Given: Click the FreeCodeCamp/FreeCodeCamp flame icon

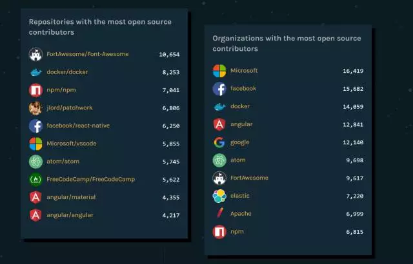Looking at the screenshot, I should click(x=35, y=180).
